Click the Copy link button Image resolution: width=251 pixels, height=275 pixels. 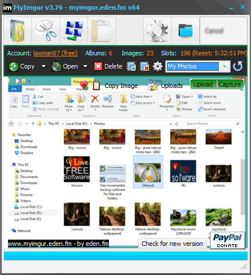tap(22, 67)
